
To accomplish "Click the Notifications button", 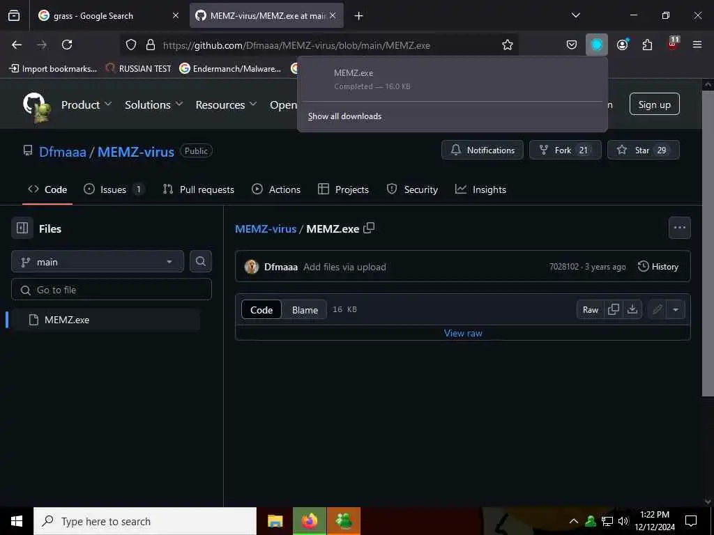I will [483, 150].
